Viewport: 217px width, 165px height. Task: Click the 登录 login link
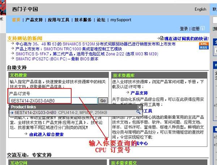(x=184, y=29)
